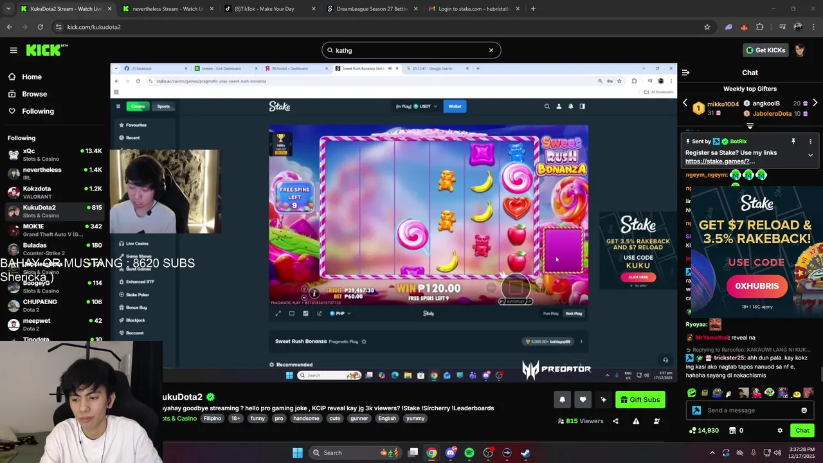823x463 pixels.
Task: Click the English tag
Action: 387,418
